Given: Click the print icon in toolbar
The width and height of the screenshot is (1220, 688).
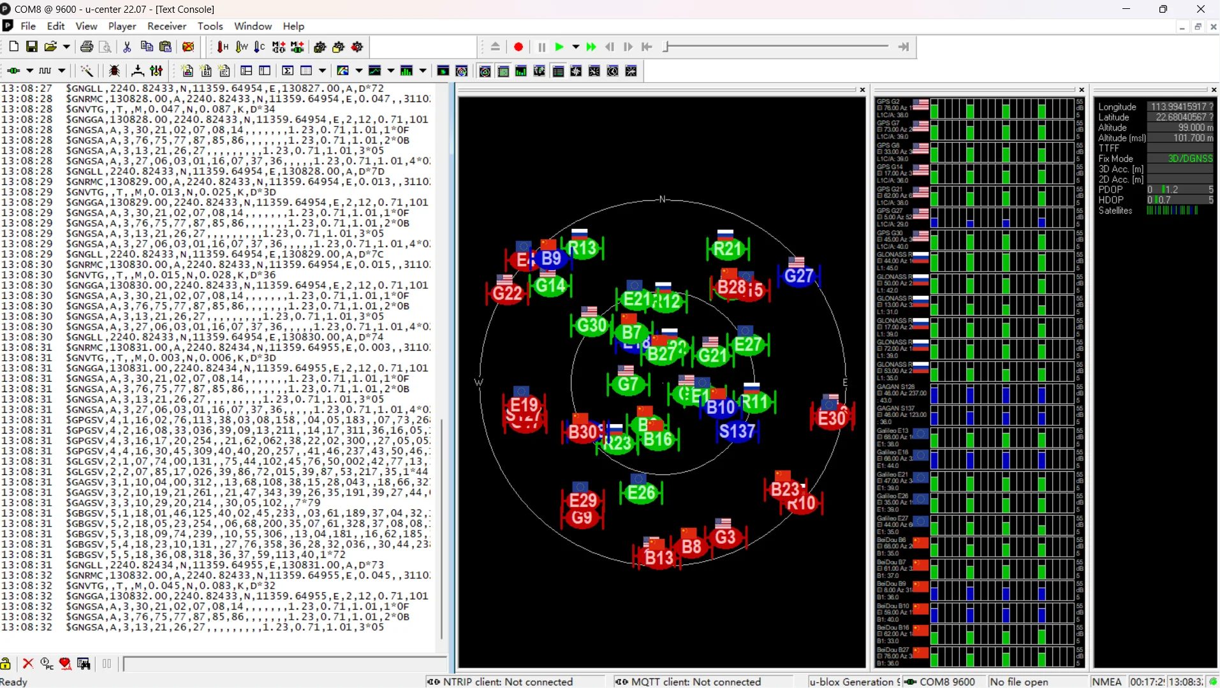Looking at the screenshot, I should (87, 47).
